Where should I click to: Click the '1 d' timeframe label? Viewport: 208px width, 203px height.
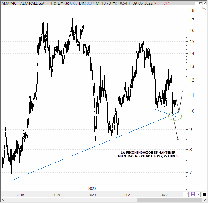[53, 3]
